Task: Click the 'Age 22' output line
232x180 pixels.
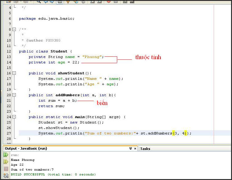Action: 17,165
